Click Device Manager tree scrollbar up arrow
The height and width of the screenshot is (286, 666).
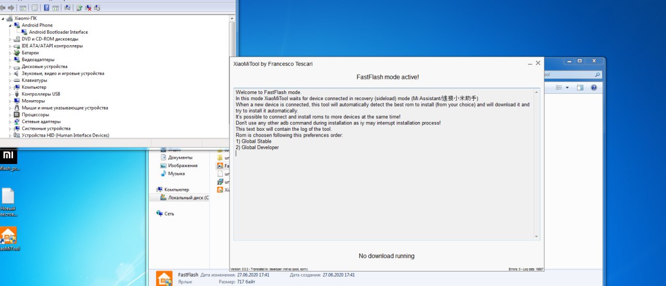tap(232, 18)
